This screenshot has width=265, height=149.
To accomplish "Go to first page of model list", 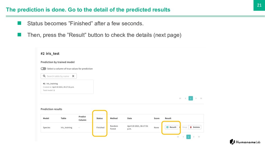I will [x=180, y=98].
